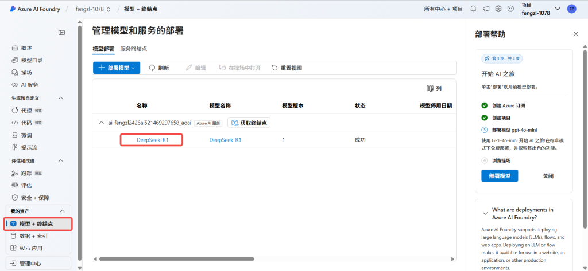Open 评估 evaluation page
The width and height of the screenshot is (588, 271).
pos(22,186)
